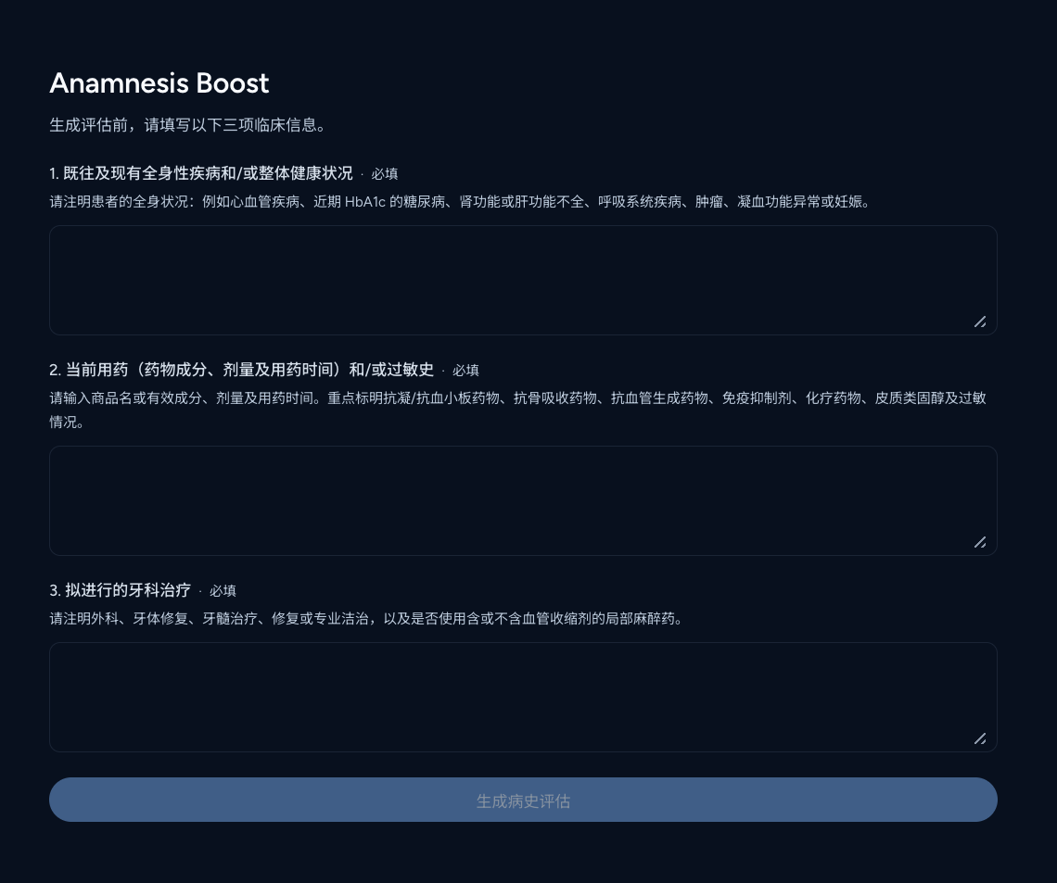Click the planned dental treatment textarea

[523, 697]
